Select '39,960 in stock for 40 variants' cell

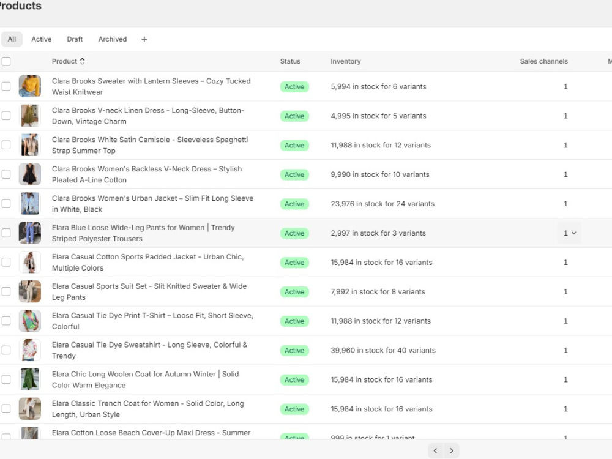coord(383,350)
